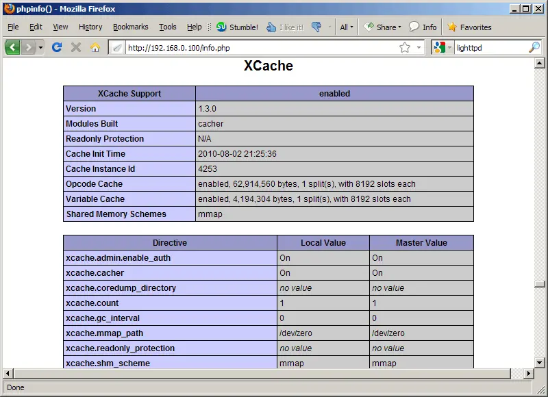Open the address bar history dropdown
Screen dimensions: 548x397
click(x=419, y=47)
